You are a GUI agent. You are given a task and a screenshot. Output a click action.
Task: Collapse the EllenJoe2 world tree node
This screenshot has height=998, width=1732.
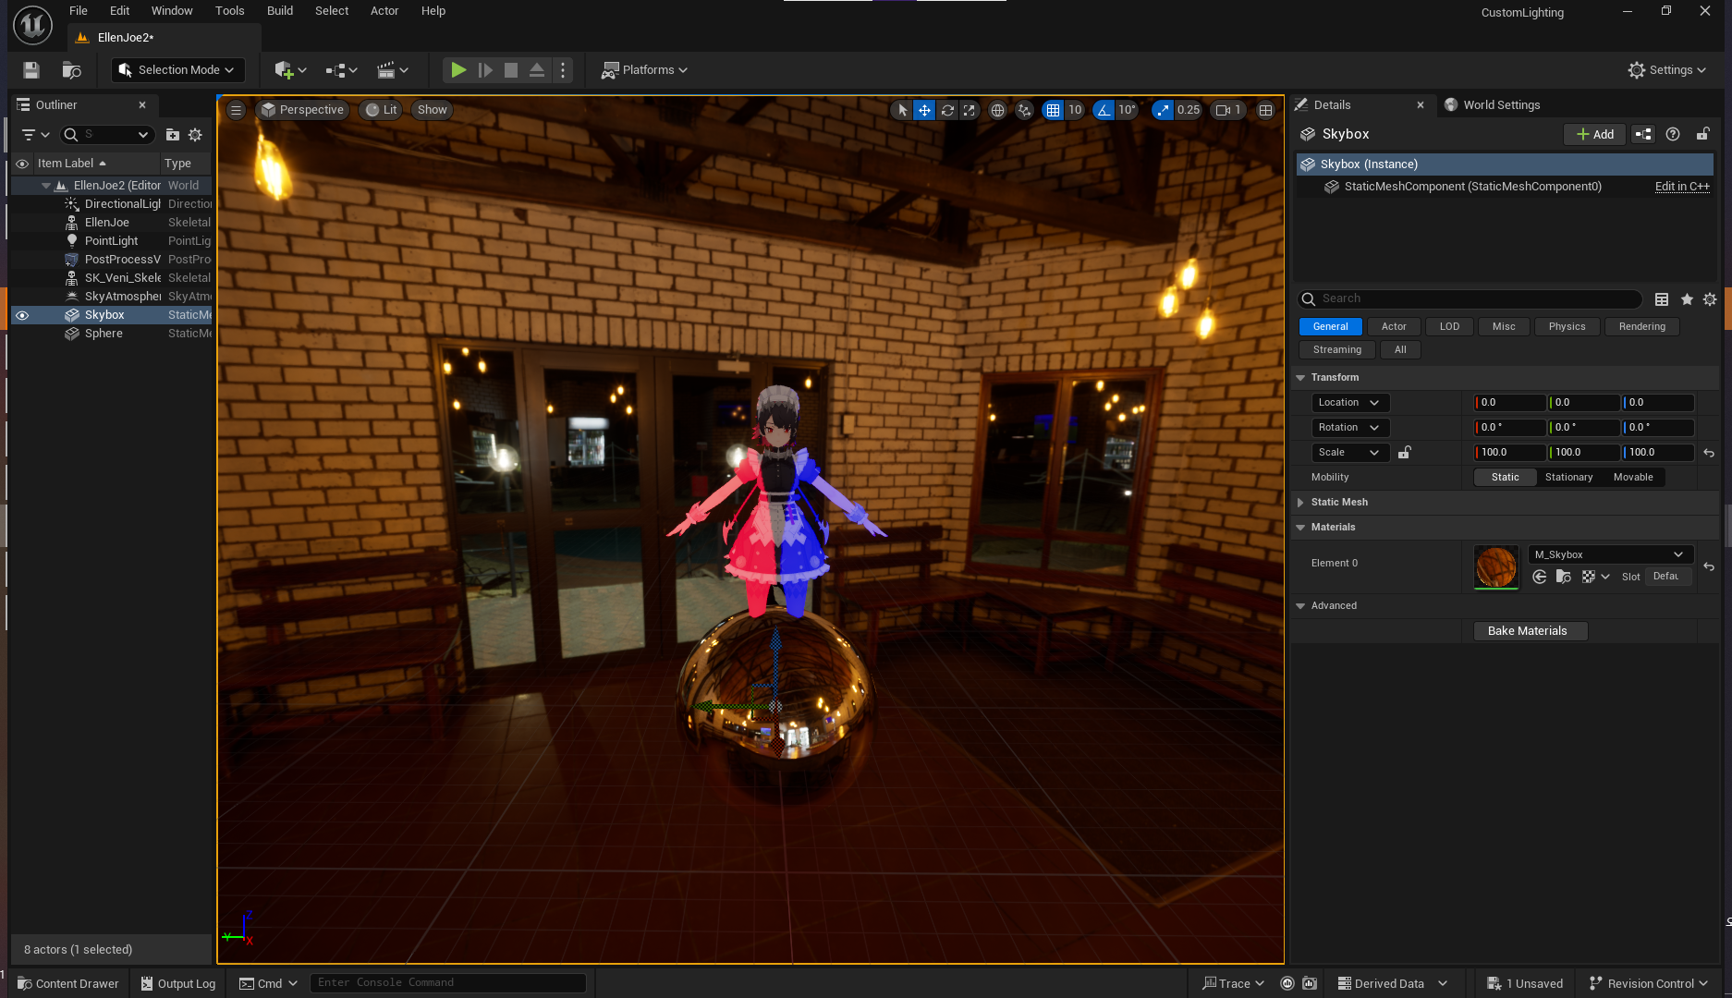point(46,186)
